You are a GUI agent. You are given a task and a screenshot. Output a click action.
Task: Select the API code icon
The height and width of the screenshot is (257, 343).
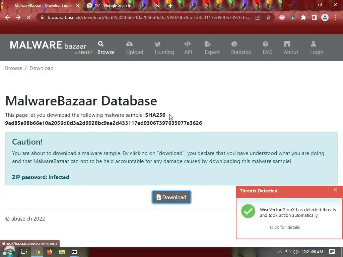[x=188, y=44]
